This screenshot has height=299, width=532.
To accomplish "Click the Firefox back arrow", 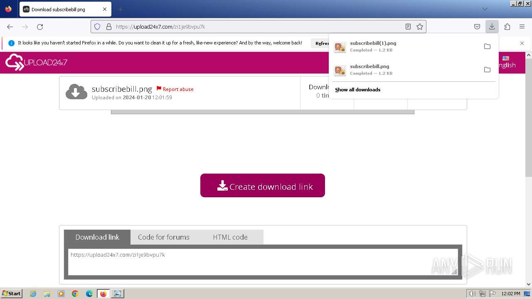I will (10, 27).
